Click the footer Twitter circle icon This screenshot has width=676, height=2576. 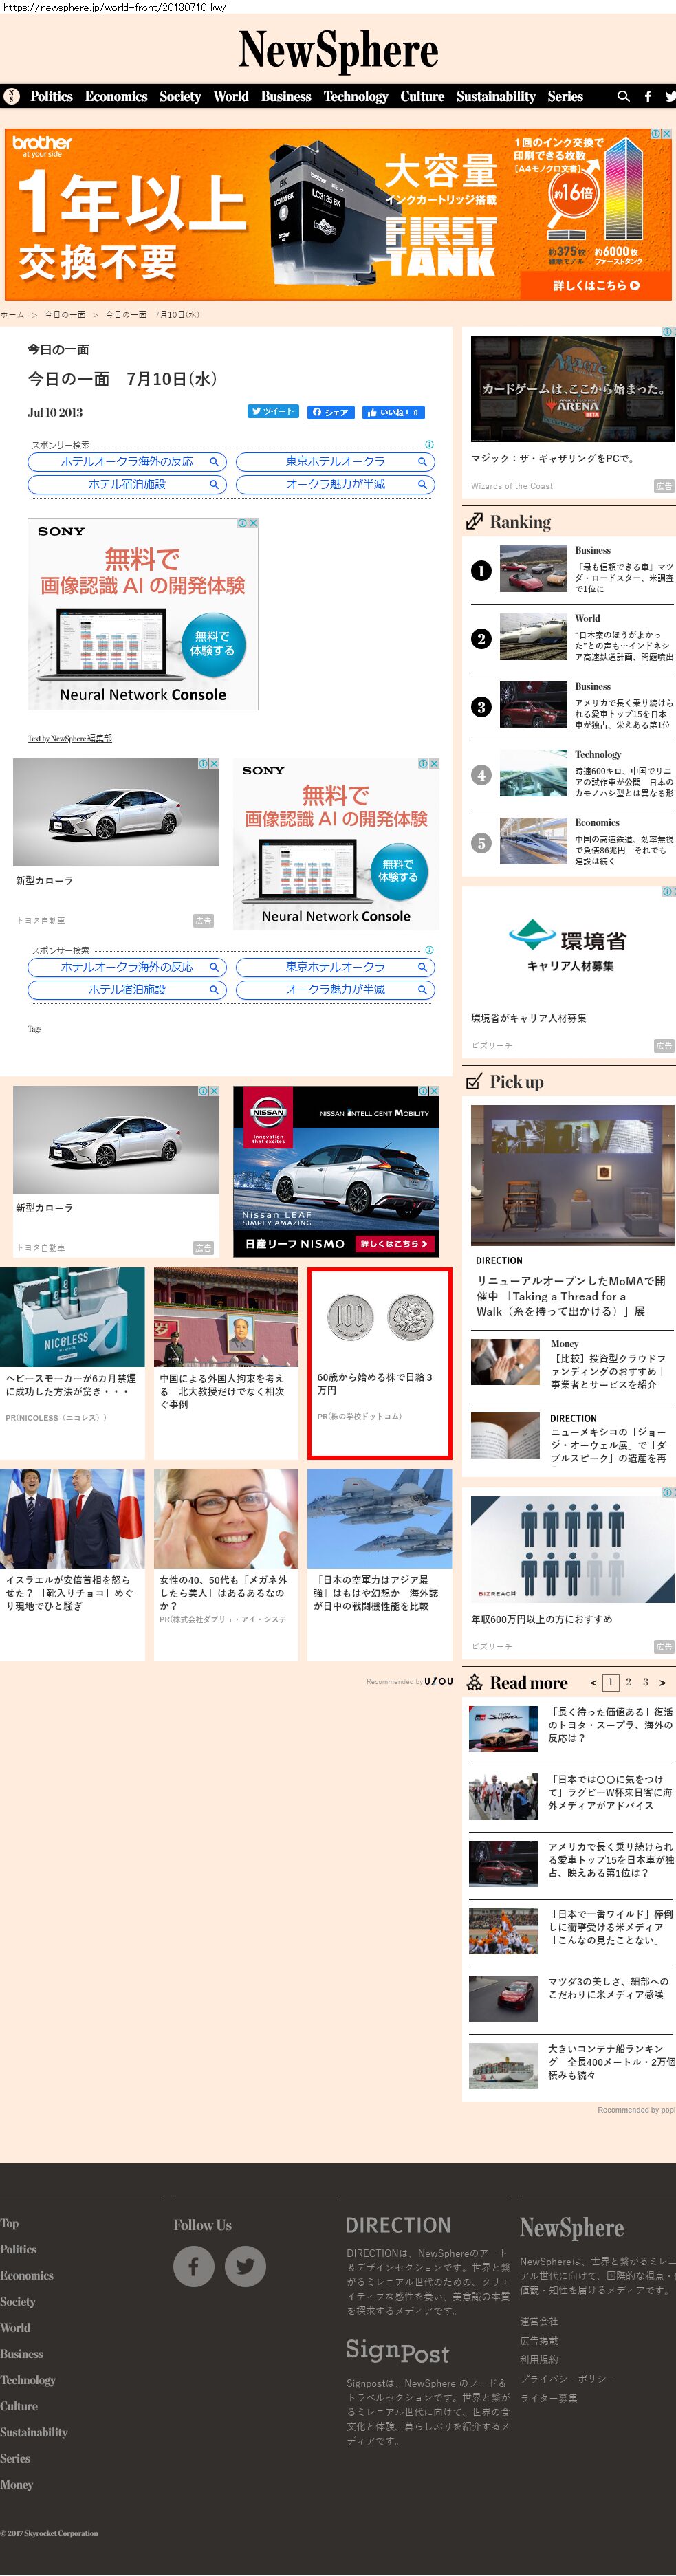pyautogui.click(x=245, y=2266)
